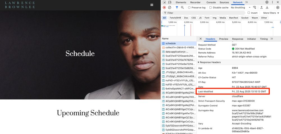This screenshot has width=281, height=134.
Task: Click the Last-Modified header value
Action: click(x=249, y=92)
